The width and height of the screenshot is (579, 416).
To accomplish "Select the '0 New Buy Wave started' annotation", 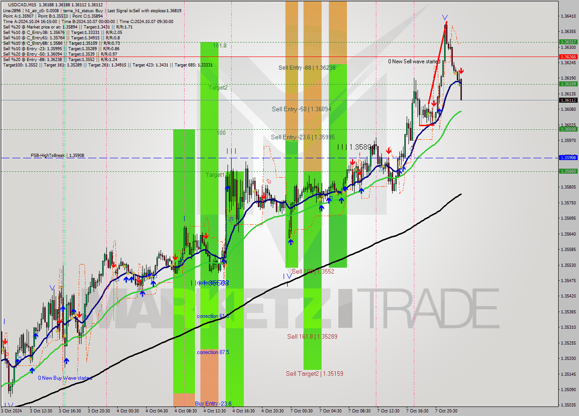I will point(65,378).
